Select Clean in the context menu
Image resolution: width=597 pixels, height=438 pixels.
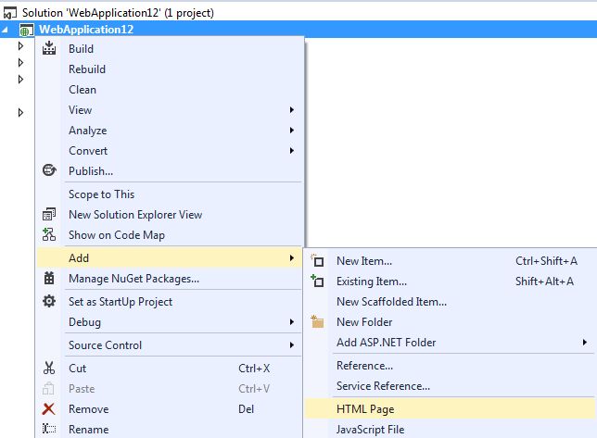[171, 90]
